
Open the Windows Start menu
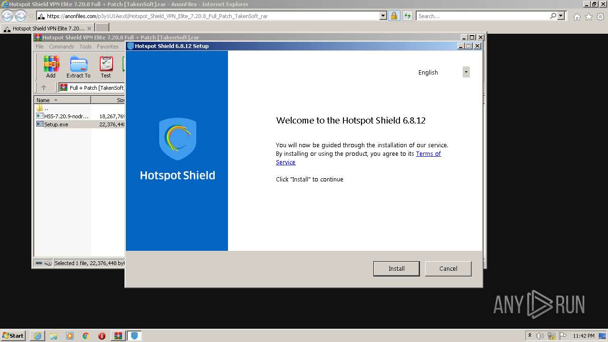(13, 335)
